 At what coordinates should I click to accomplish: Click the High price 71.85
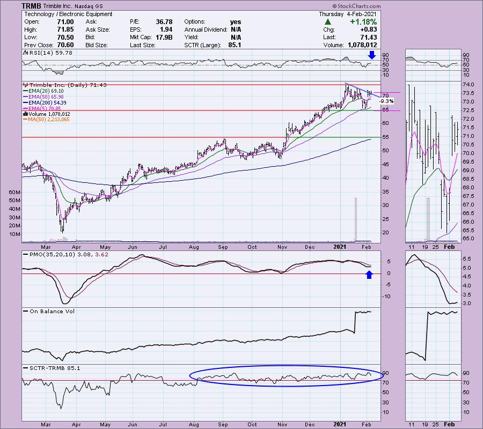pyautogui.click(x=65, y=29)
